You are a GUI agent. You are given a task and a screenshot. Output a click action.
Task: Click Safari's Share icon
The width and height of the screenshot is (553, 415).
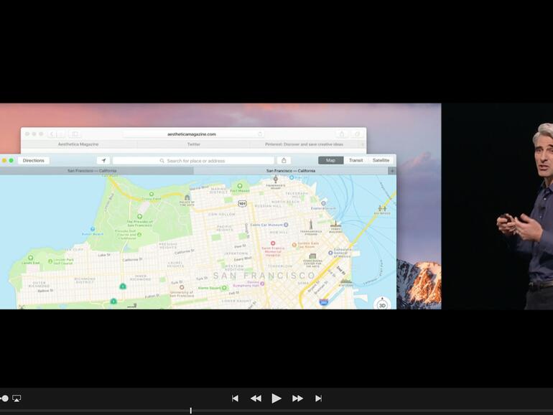tap(342, 134)
